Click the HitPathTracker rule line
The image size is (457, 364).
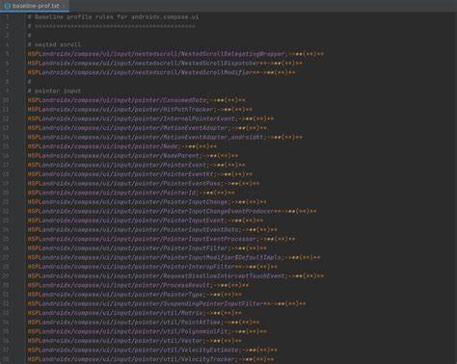(140, 110)
